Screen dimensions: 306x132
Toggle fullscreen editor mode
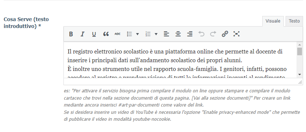click(x=237, y=34)
